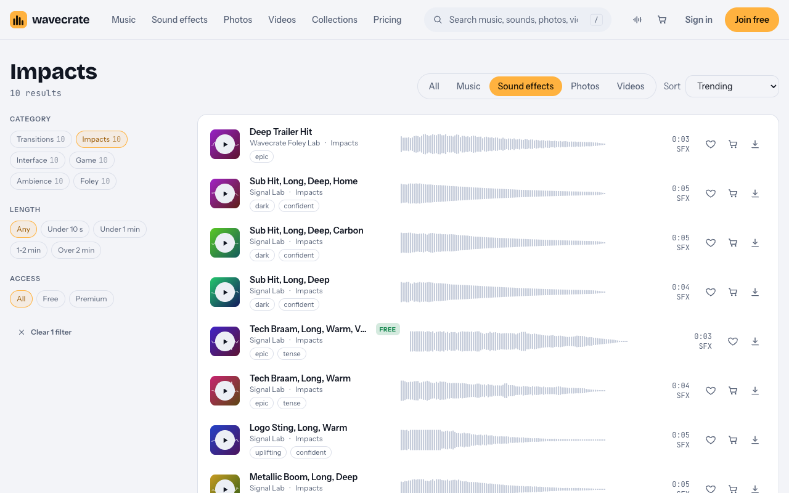This screenshot has width=789, height=493.
Task: Open Pricing in the top navigation
Action: [x=387, y=20]
